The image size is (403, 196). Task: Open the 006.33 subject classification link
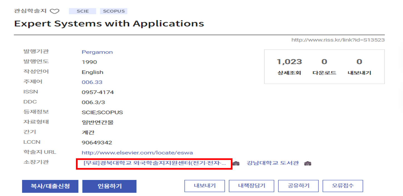point(92,82)
